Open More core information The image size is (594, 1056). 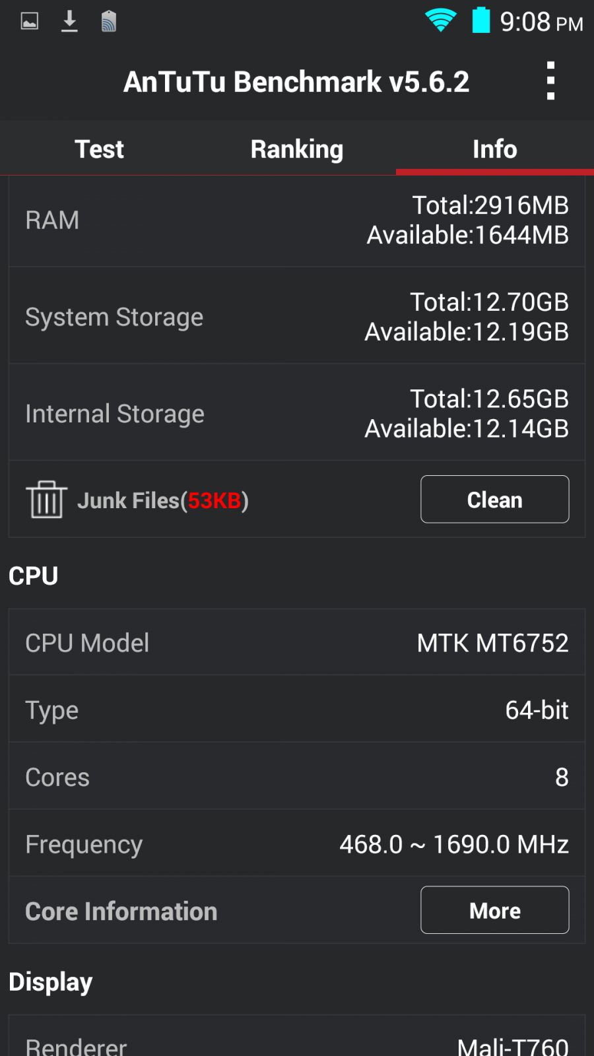click(495, 910)
